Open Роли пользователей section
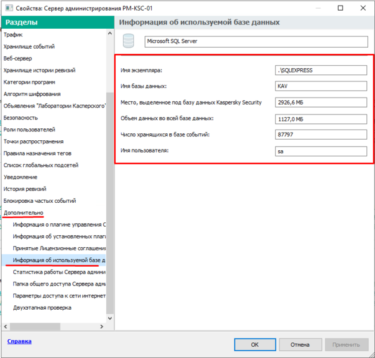The width and height of the screenshot is (375, 358). click(x=29, y=130)
